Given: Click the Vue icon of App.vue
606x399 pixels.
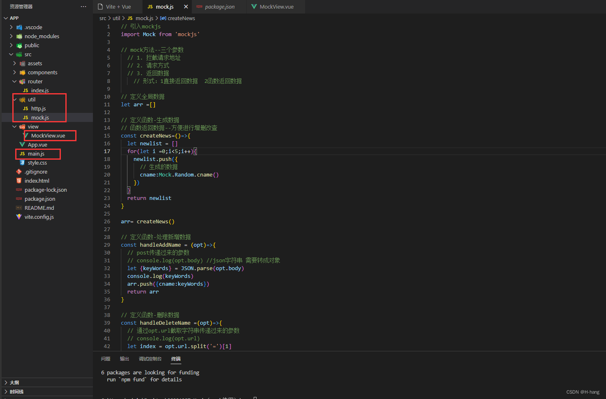Looking at the screenshot, I should click(22, 144).
